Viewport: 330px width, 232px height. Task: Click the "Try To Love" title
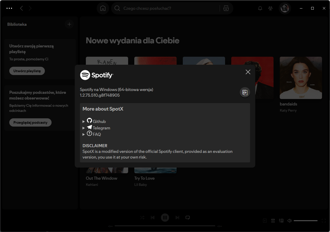click(144, 178)
